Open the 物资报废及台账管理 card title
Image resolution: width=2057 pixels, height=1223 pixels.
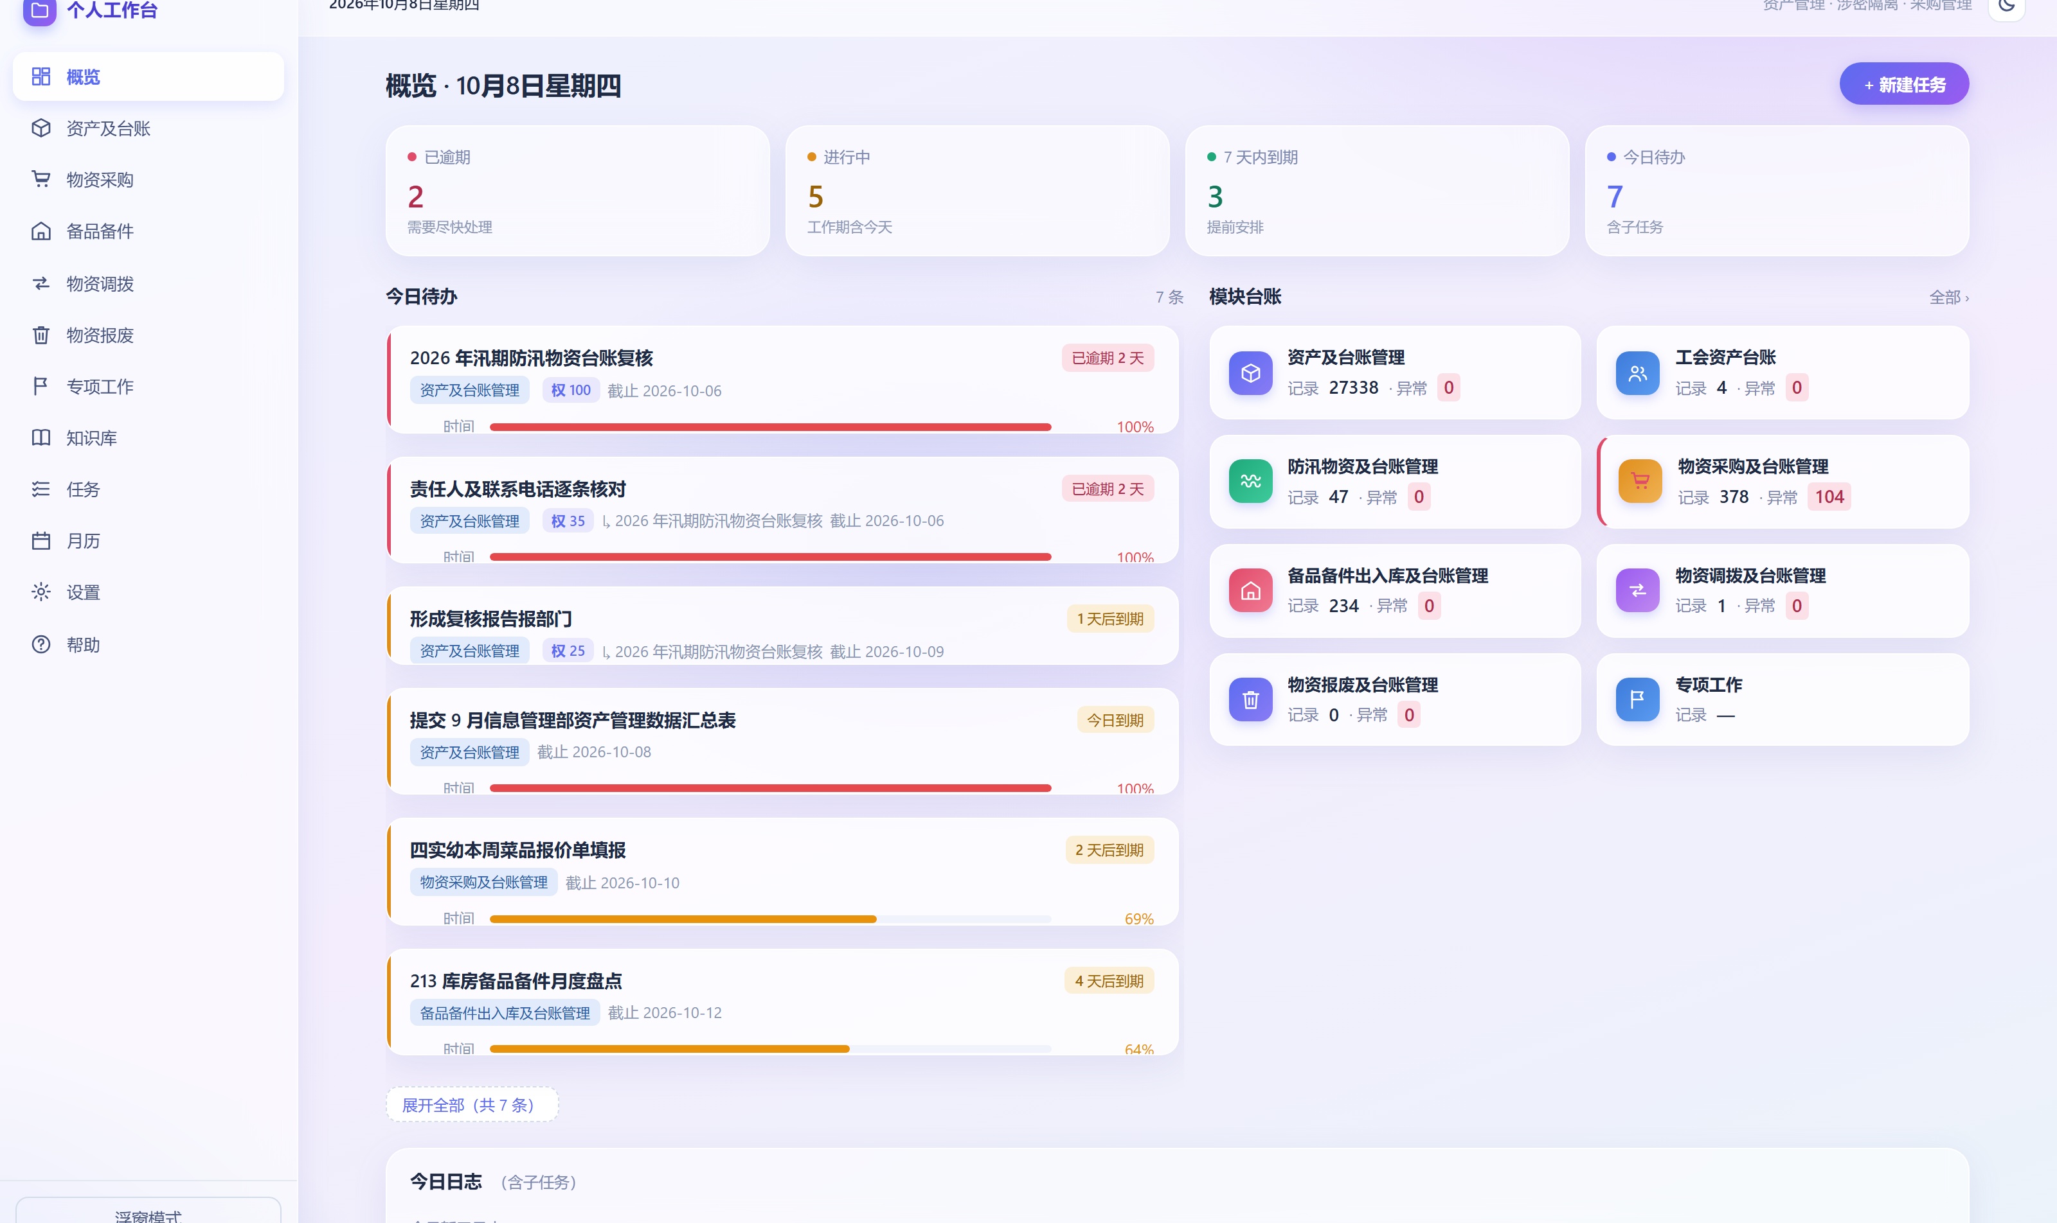(x=1361, y=684)
